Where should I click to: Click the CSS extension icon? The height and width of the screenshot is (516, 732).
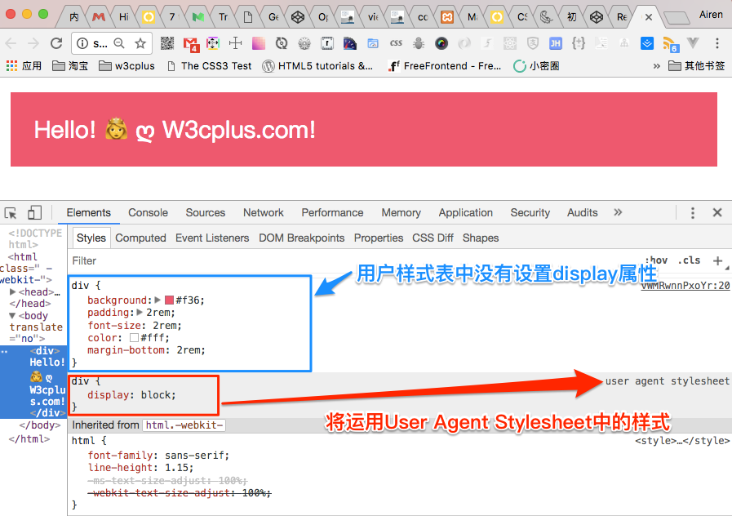pyautogui.click(x=396, y=43)
